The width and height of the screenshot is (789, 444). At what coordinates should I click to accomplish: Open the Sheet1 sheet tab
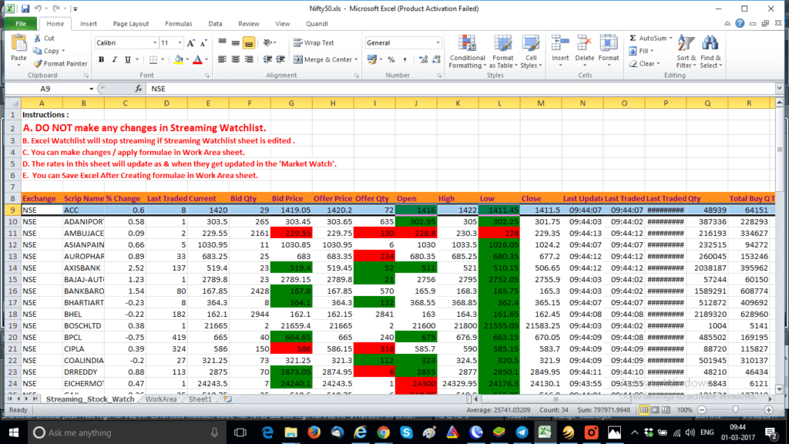[200, 399]
